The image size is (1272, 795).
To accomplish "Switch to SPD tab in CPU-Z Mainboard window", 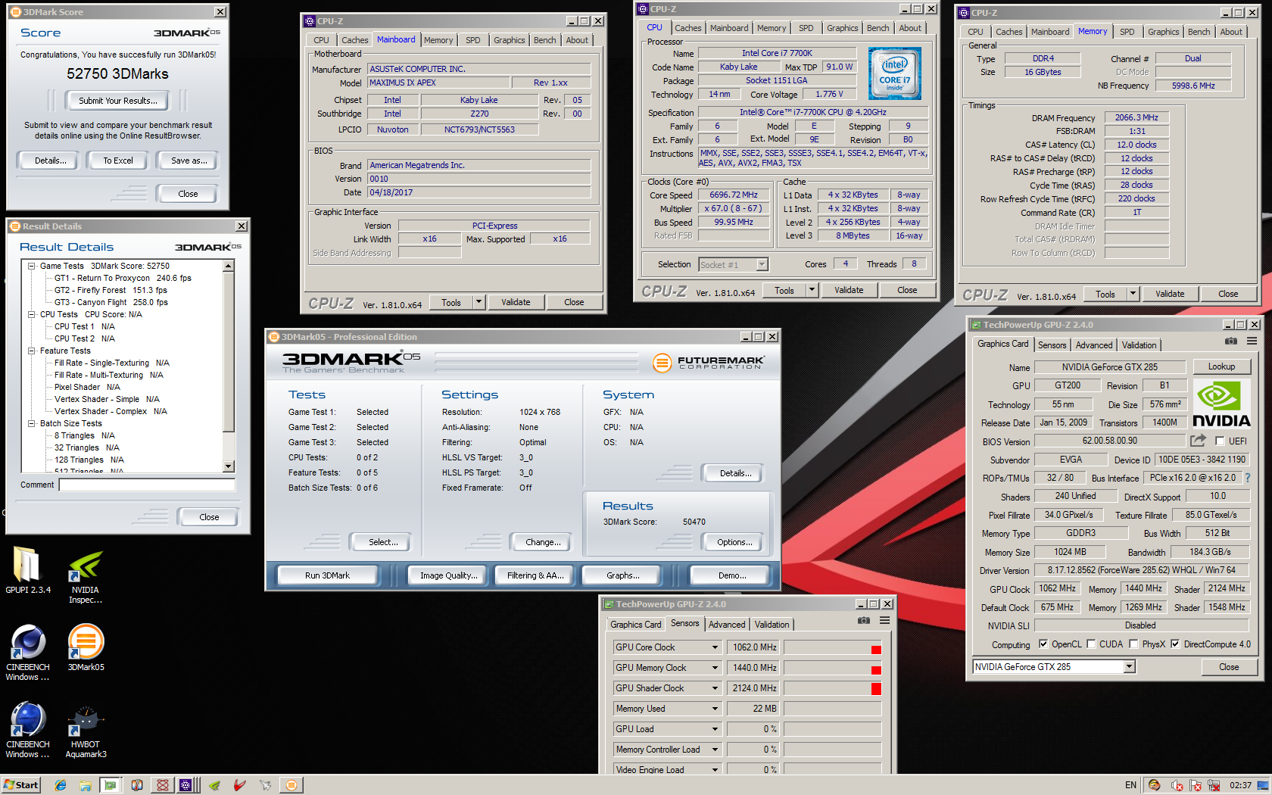I will [x=473, y=40].
